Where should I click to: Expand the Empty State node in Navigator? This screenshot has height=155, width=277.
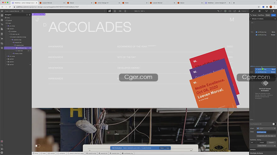13,54
